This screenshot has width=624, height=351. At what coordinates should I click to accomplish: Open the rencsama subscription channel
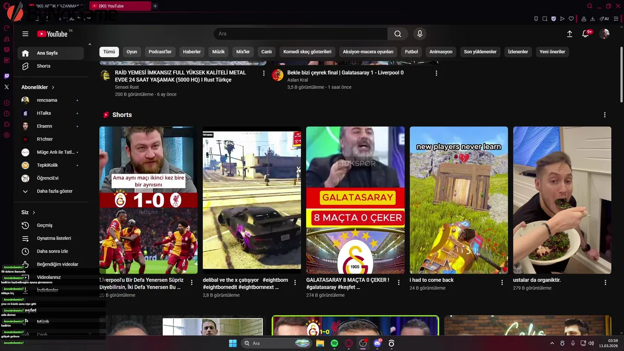[x=51, y=100]
